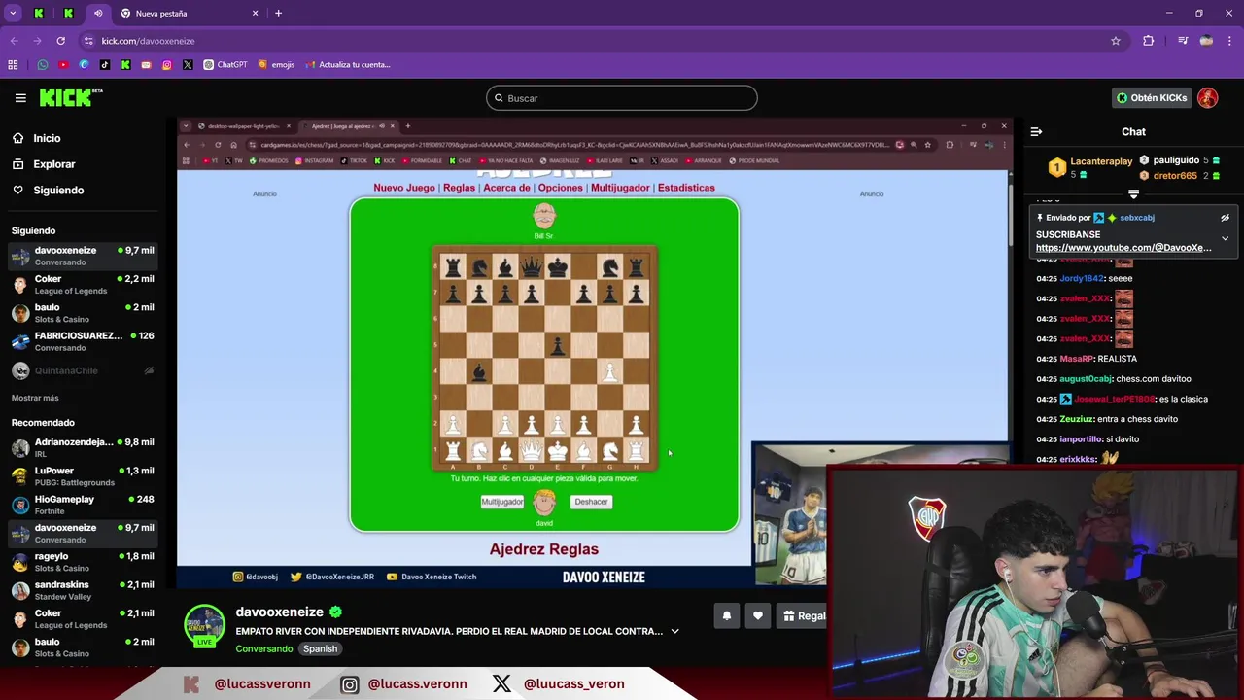The width and height of the screenshot is (1244, 700).
Task: Open the Chrome profile avatar
Action: tap(1206, 41)
